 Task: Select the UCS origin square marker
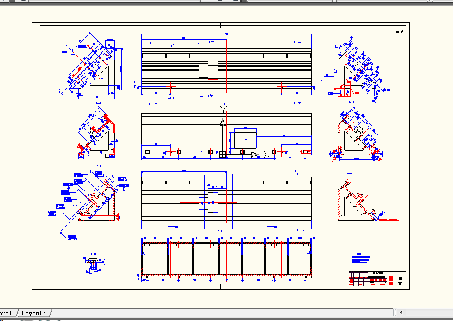tap(222, 154)
